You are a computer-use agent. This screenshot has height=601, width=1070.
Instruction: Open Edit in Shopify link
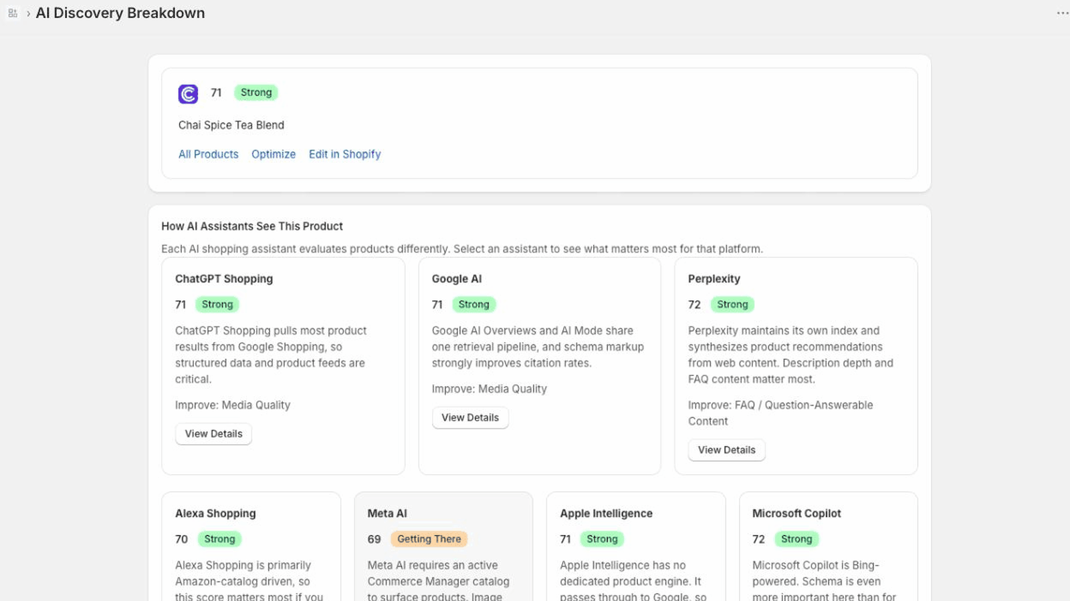tap(344, 154)
